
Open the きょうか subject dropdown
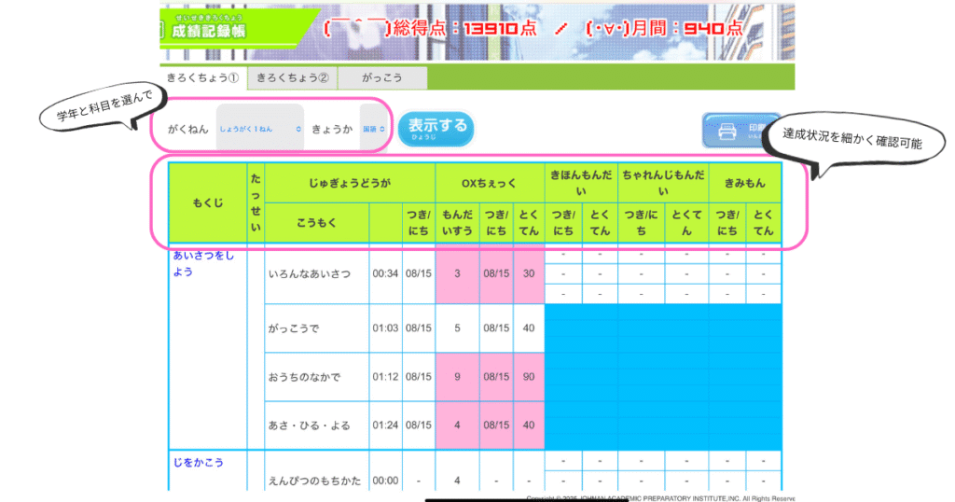[373, 129]
